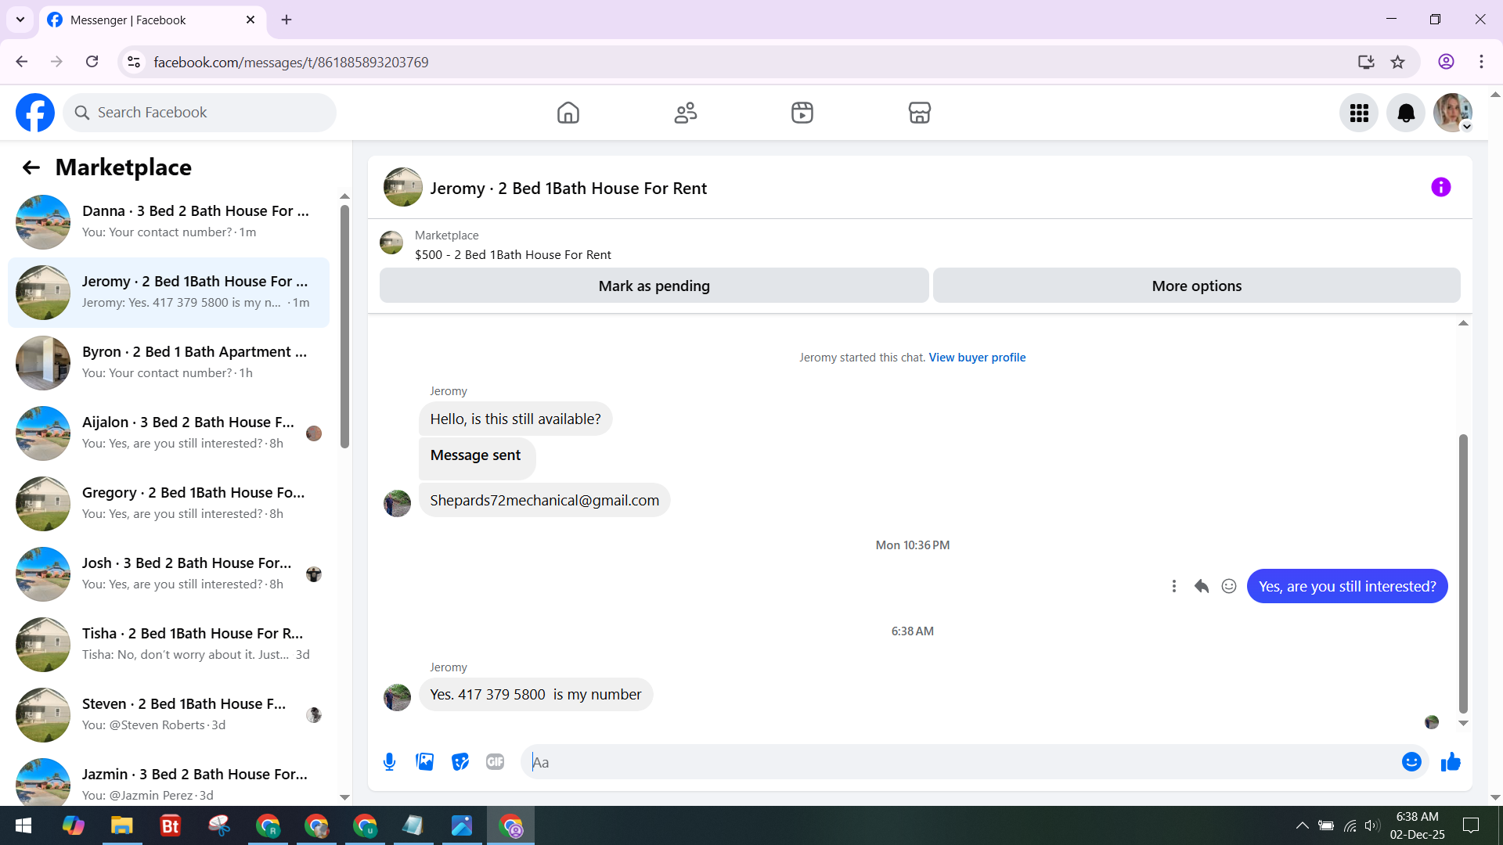Open Facebook notifications bell
1503x845 pixels.
click(1405, 113)
